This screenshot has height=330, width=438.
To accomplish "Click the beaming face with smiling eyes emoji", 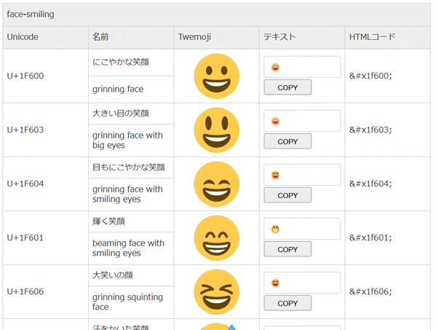I will pos(217,238).
